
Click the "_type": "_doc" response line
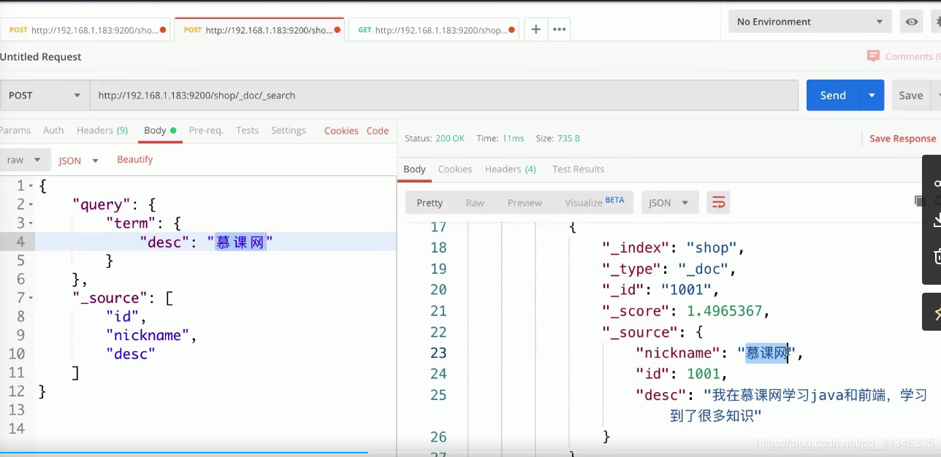[x=668, y=269]
